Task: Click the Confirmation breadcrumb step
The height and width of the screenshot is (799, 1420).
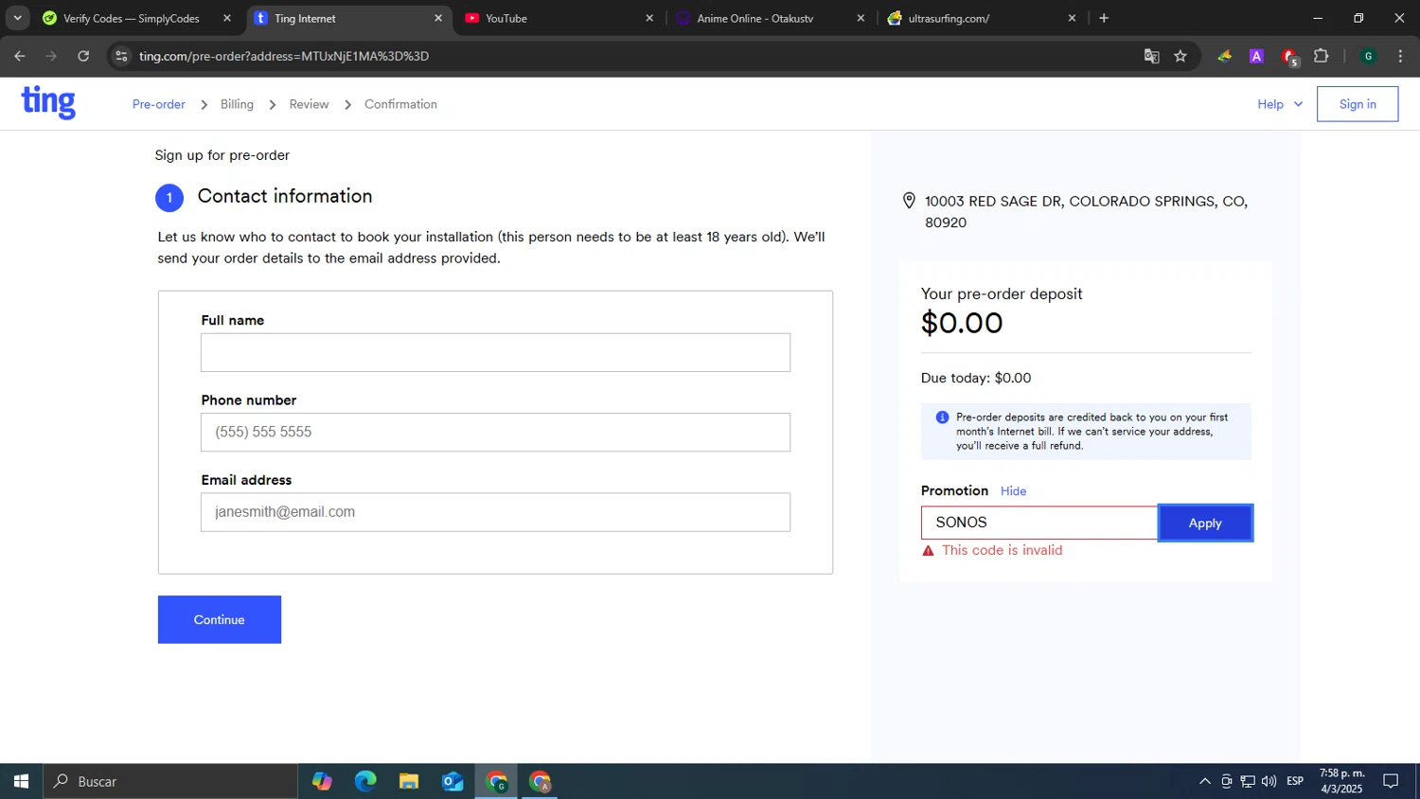Action: (x=400, y=104)
